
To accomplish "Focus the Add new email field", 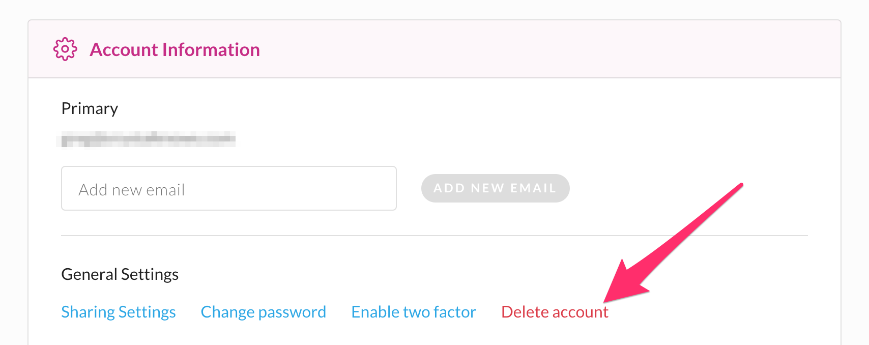I will point(229,188).
